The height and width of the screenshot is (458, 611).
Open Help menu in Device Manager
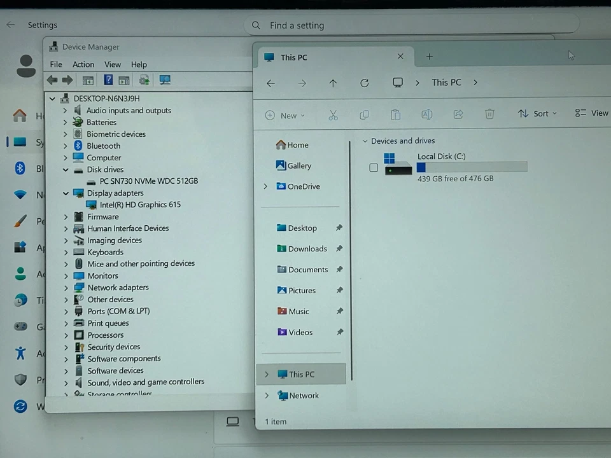pyautogui.click(x=139, y=64)
